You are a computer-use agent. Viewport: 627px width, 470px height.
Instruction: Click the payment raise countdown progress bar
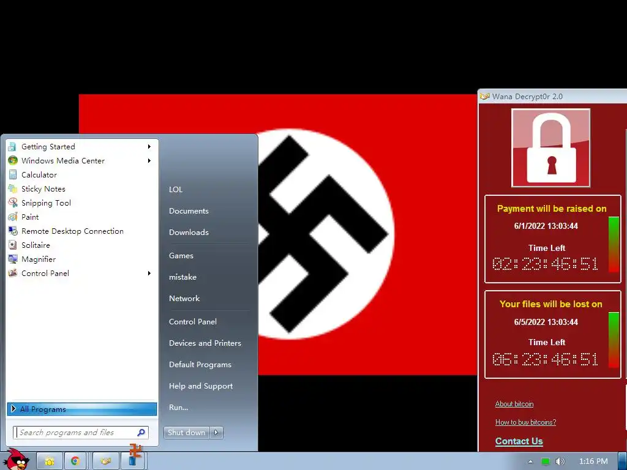coord(614,245)
